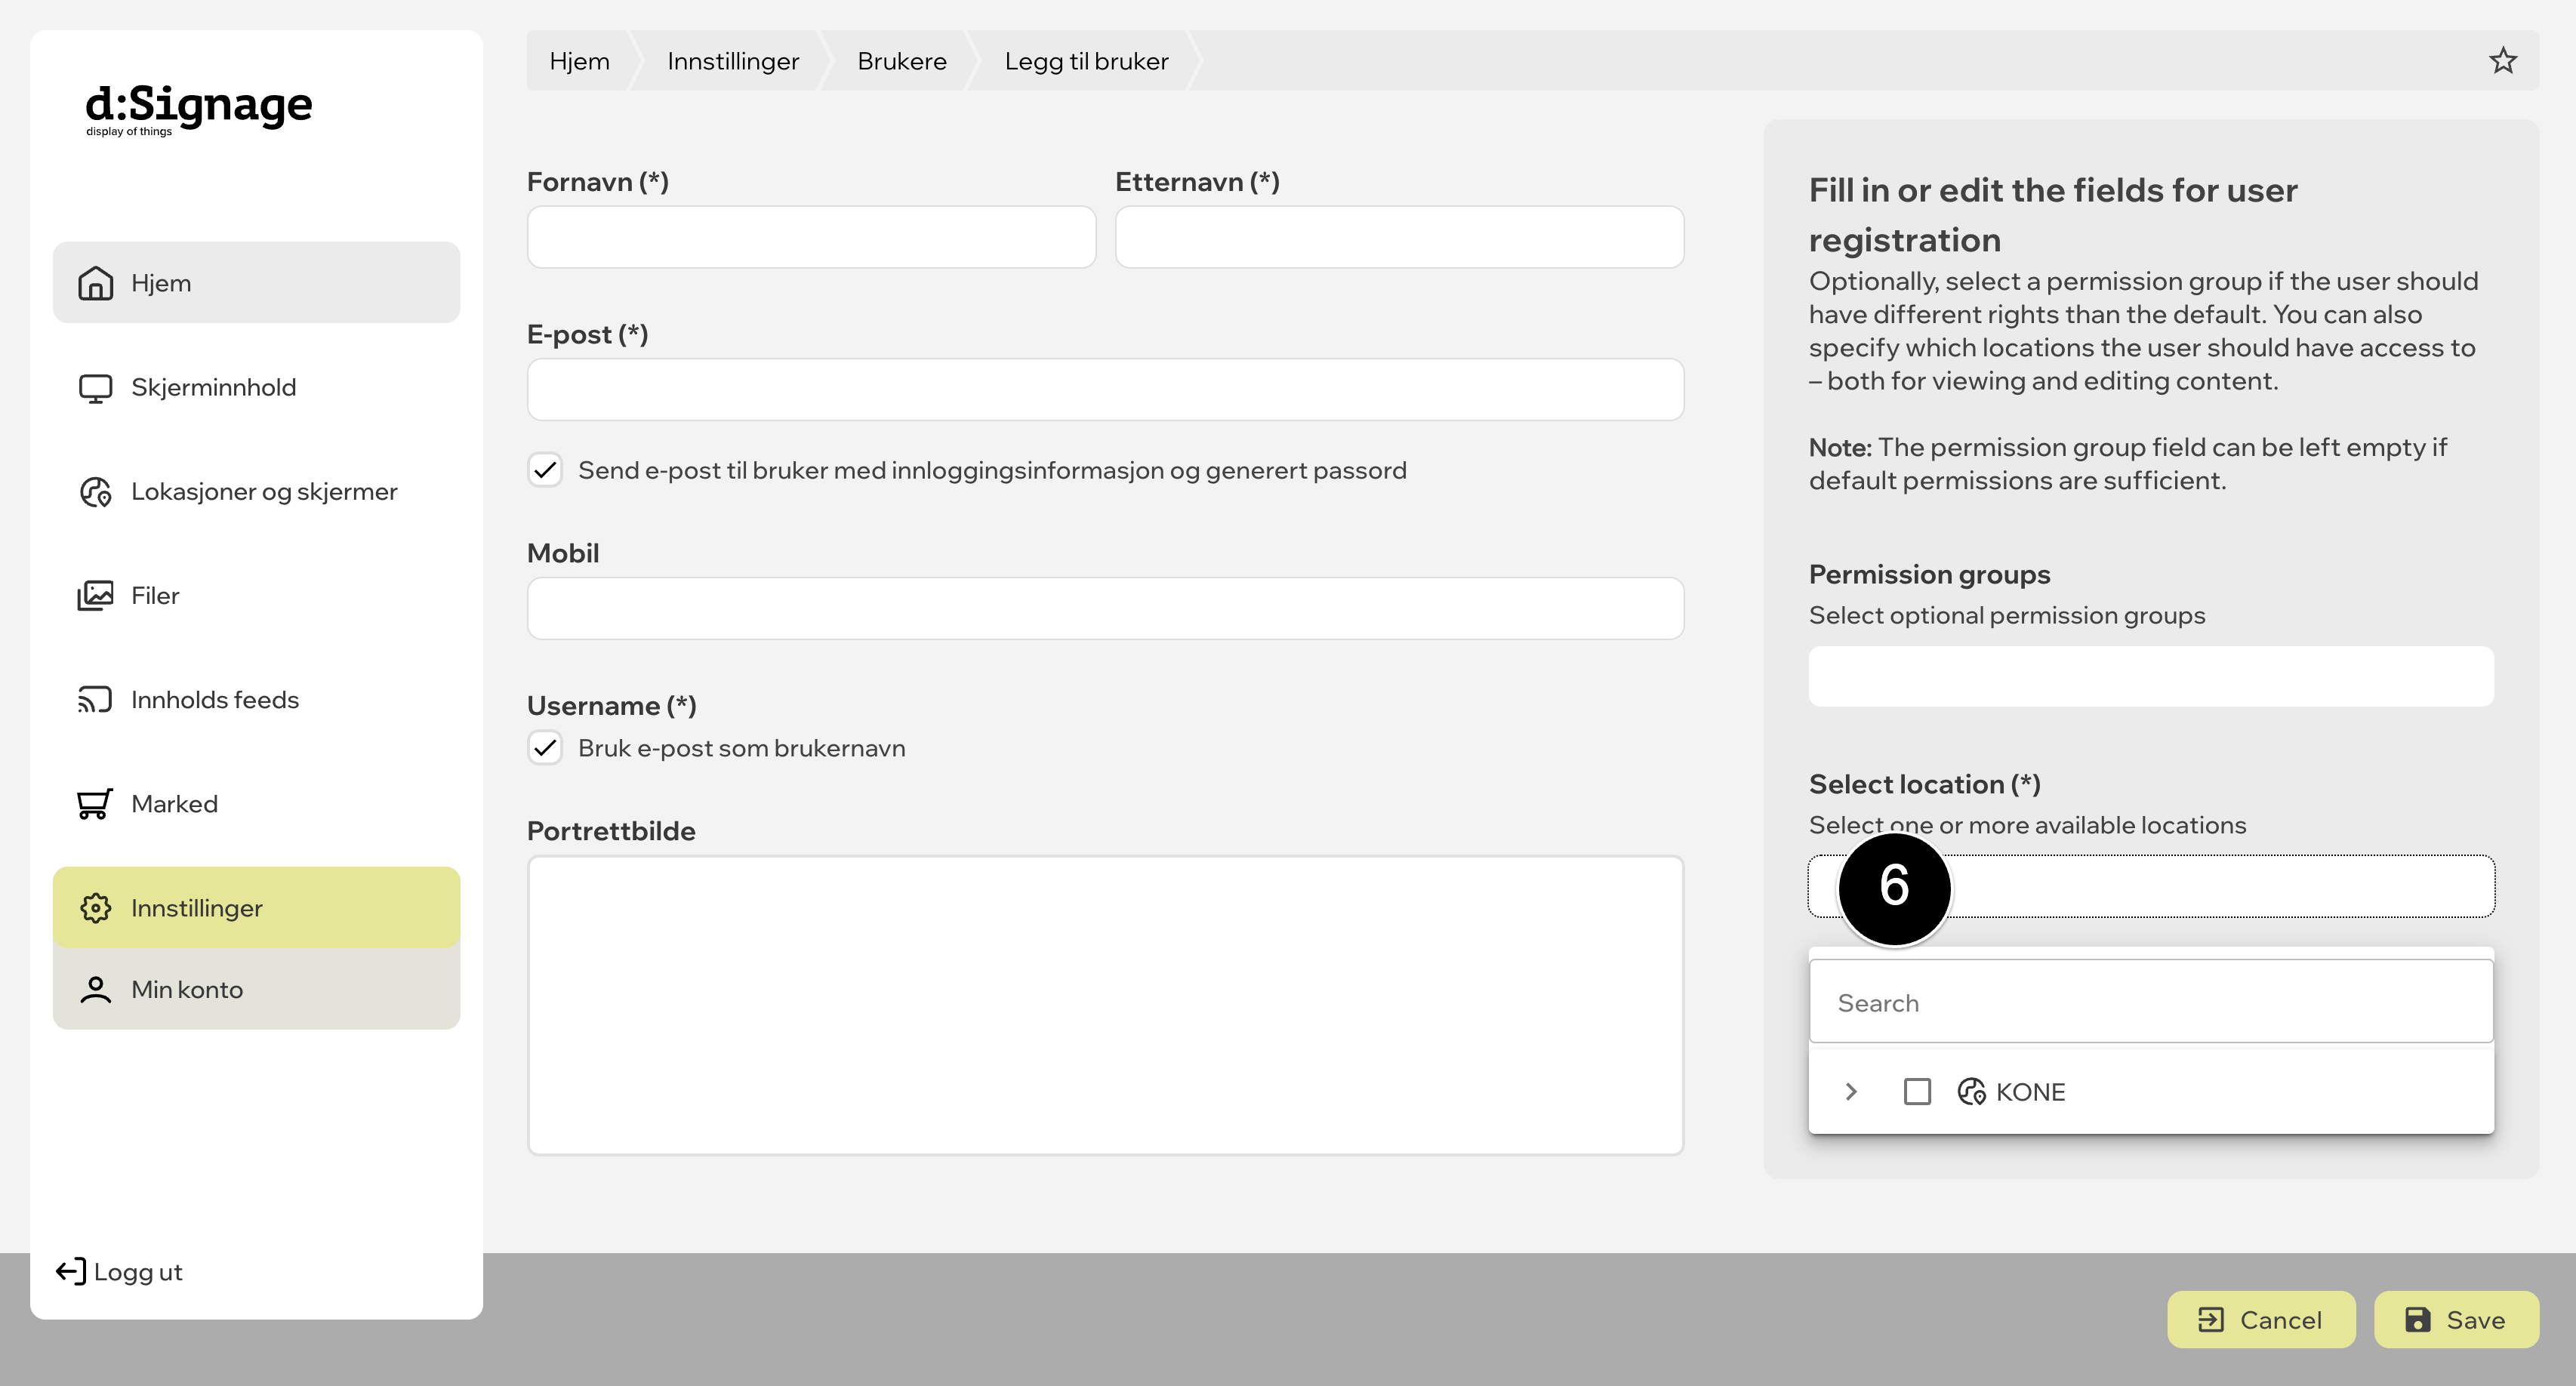The image size is (2576, 1386).
Task: Open Min konto submenu item
Action: (x=256, y=989)
